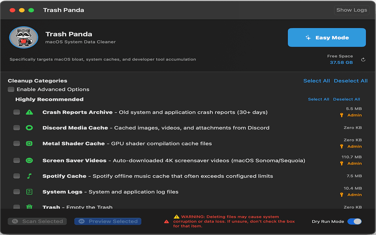Click the 110.7 MB size value

pyautogui.click(x=352, y=157)
